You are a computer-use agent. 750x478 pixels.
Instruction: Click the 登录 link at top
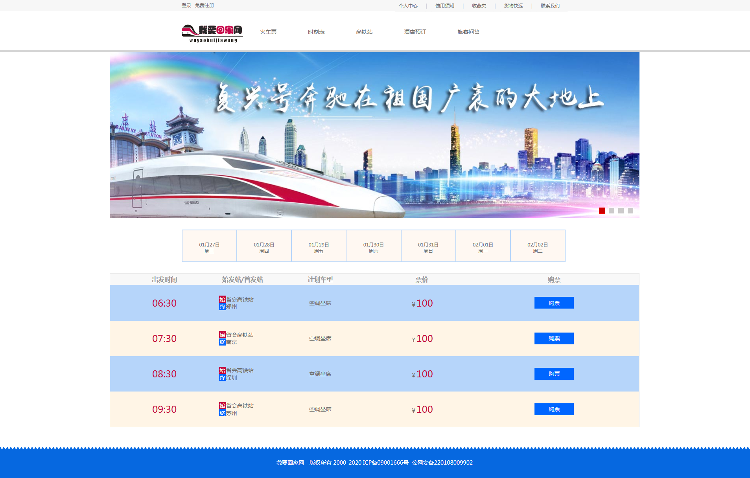(x=186, y=6)
